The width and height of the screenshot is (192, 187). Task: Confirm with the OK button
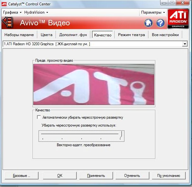pyautogui.click(x=60, y=176)
